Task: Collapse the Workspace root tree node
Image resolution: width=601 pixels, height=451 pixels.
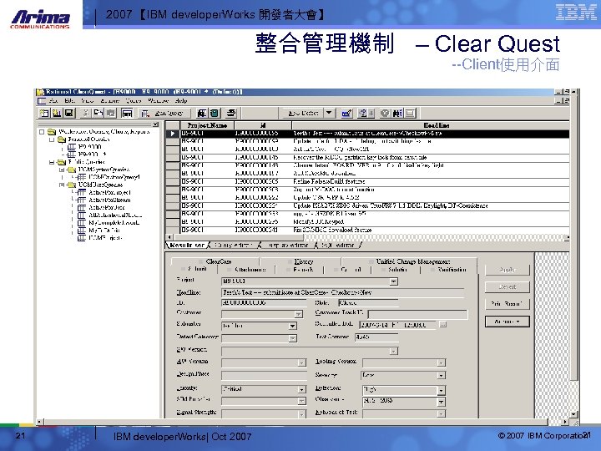Action: coord(42,132)
